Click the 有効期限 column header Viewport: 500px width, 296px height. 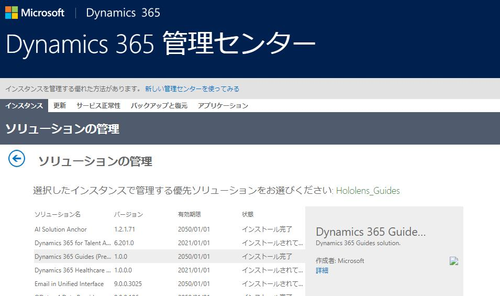[190, 214]
